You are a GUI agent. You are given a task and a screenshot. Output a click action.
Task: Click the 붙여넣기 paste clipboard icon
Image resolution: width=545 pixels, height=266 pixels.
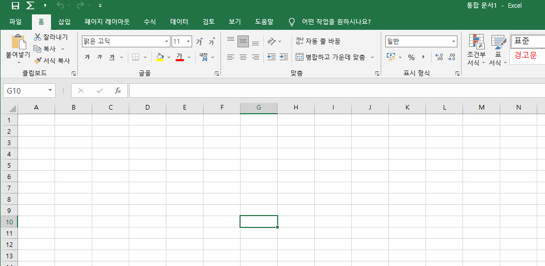tap(19, 42)
